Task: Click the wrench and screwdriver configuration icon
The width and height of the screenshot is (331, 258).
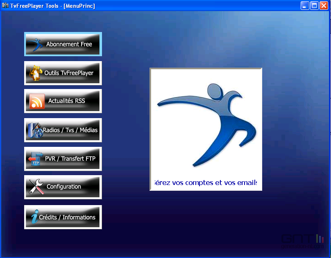Action: tap(36, 187)
